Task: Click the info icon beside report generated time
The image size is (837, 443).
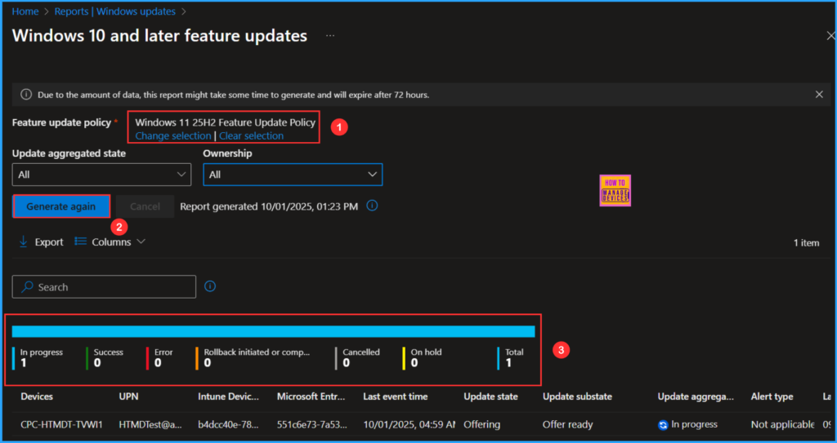Action: pyautogui.click(x=372, y=206)
